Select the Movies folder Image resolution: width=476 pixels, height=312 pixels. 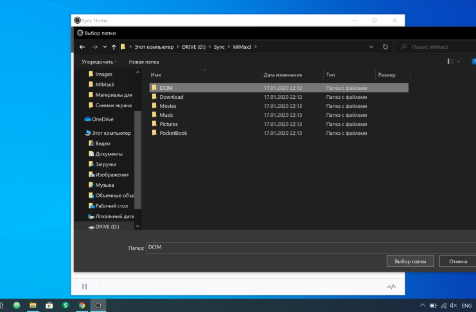click(168, 106)
